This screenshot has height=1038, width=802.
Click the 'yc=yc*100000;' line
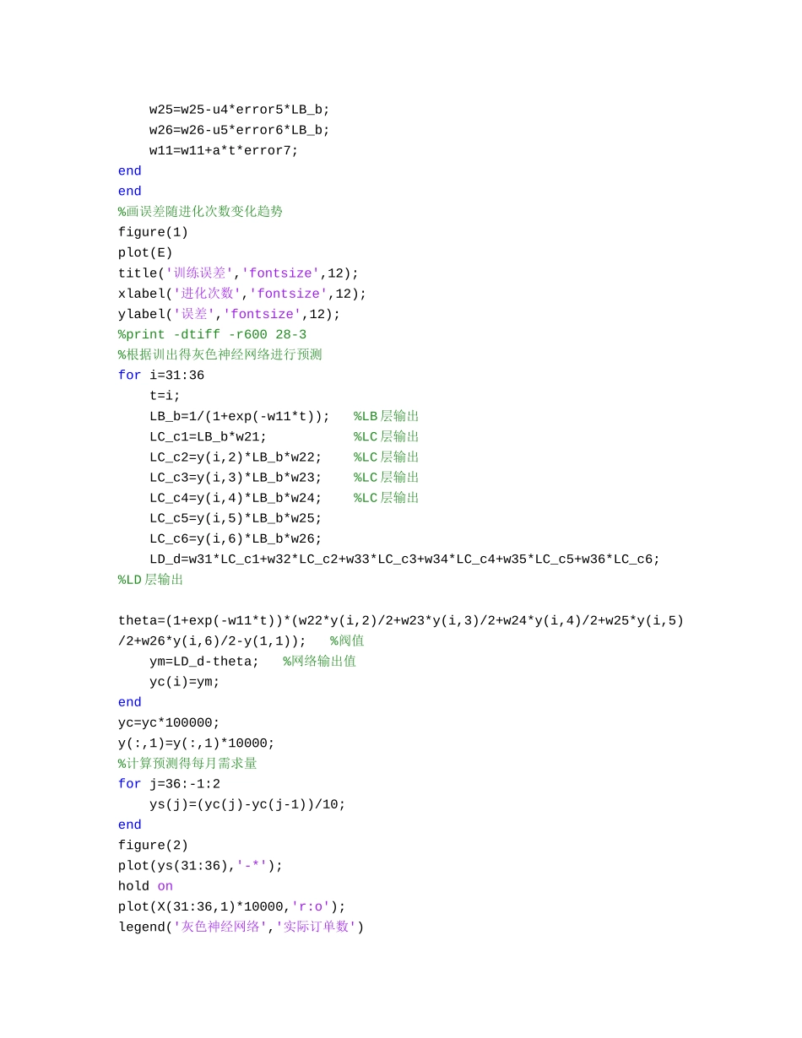click(x=169, y=722)
